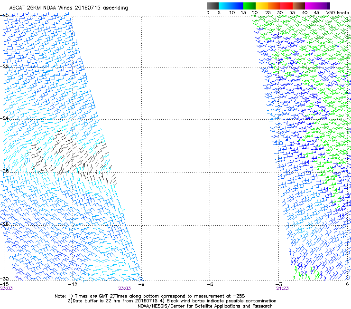The image size is (351, 309).
Task: Click the "-12" longitude axis label
Action: pyautogui.click(x=73, y=284)
